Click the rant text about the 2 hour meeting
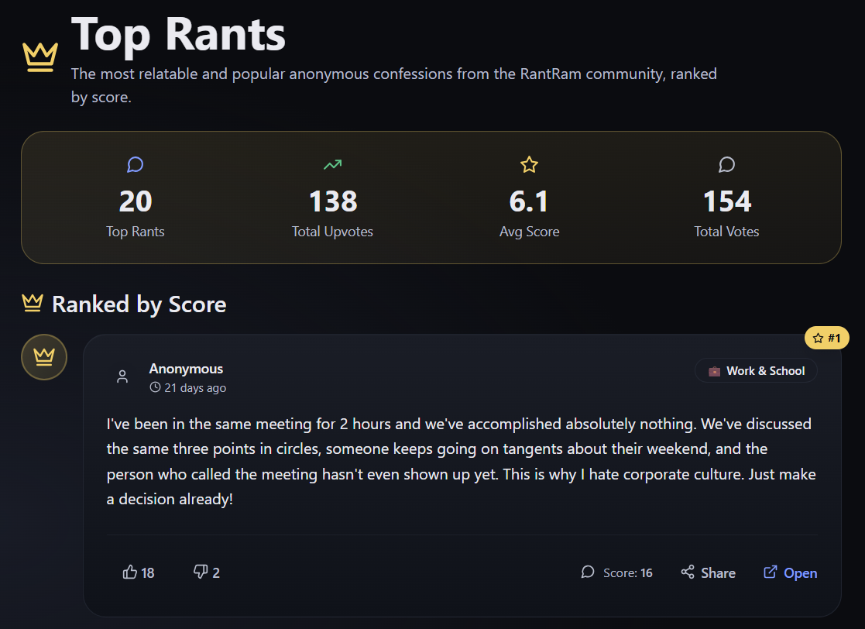The image size is (865, 629). (462, 462)
